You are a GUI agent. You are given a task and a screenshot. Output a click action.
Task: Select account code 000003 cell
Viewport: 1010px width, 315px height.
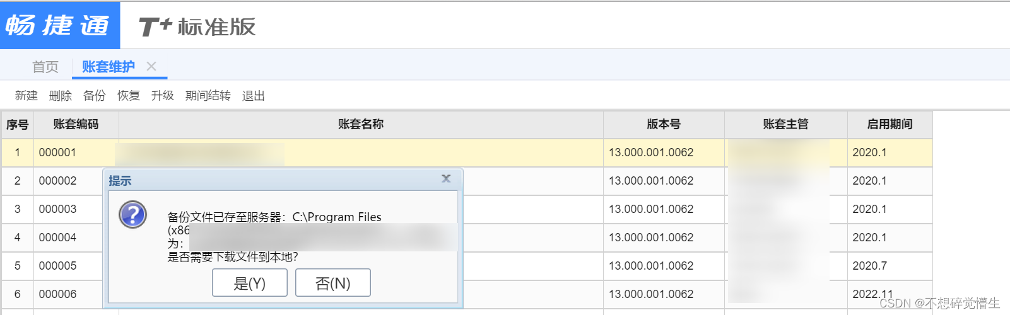click(x=69, y=209)
